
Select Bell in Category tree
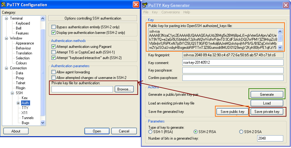click(19, 28)
